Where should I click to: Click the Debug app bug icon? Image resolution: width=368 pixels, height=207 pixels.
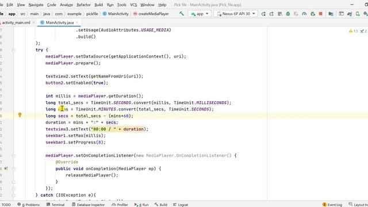(287, 14)
